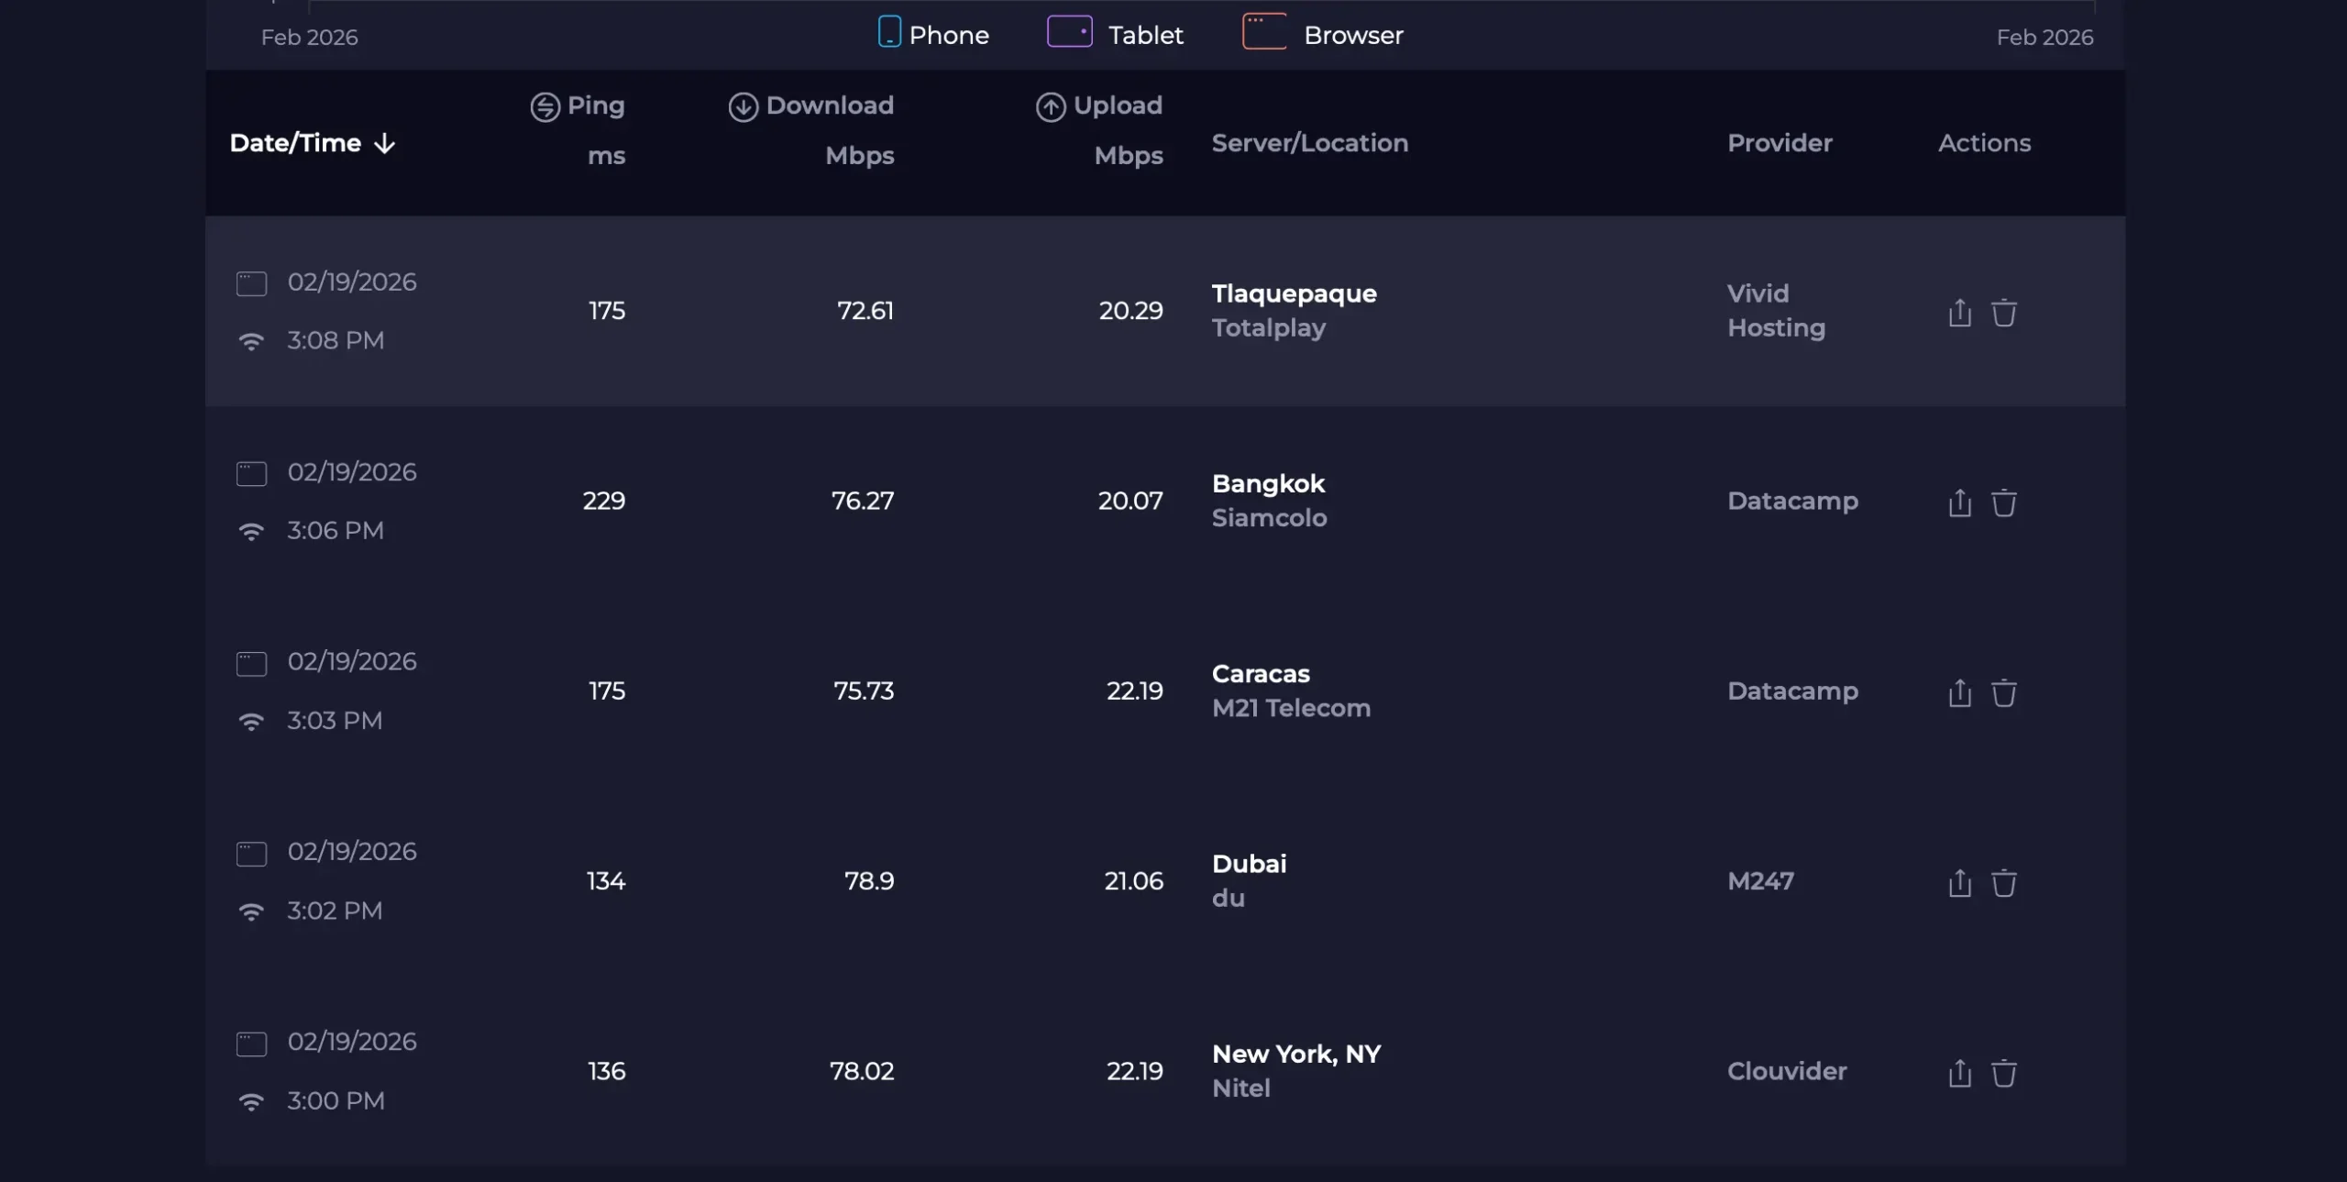This screenshot has width=2347, height=1182.
Task: Toggle the Tablet device filter
Action: (x=1115, y=35)
